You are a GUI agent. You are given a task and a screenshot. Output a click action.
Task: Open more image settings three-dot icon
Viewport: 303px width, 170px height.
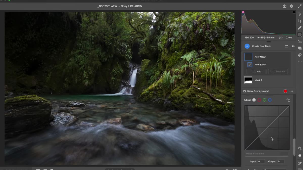click(300, 61)
